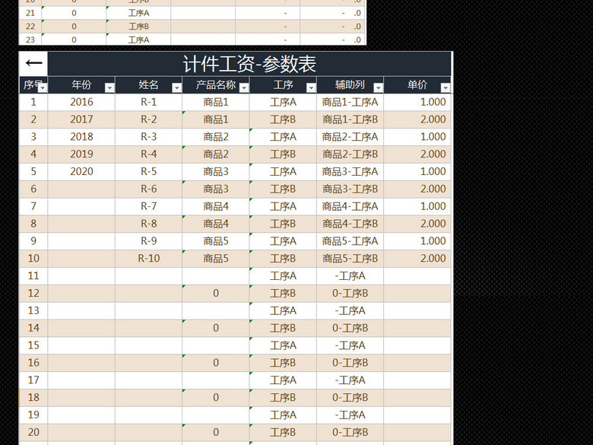Click the back arrow icon
The height and width of the screenshot is (445, 593).
click(33, 64)
